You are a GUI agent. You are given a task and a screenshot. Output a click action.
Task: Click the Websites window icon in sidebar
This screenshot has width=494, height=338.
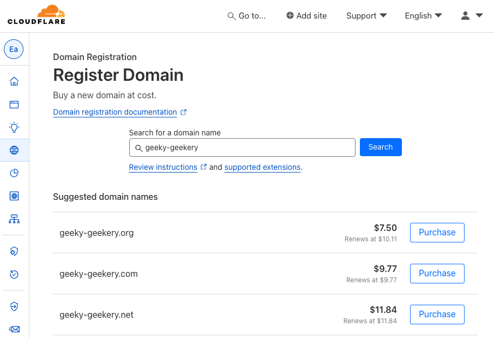coord(14,105)
